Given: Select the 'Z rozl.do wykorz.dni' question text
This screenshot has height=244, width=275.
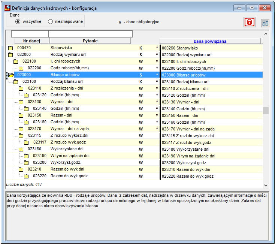Looking at the screenshot, I should tap(69, 136).
